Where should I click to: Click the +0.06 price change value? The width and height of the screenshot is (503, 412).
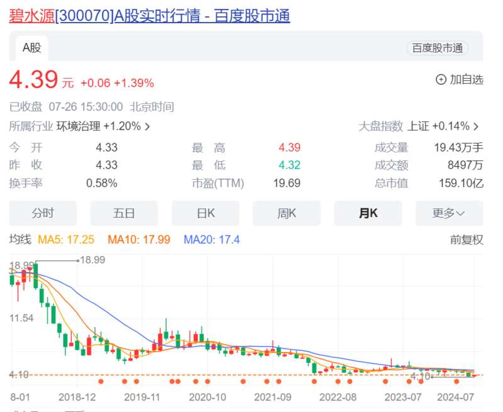coord(96,83)
